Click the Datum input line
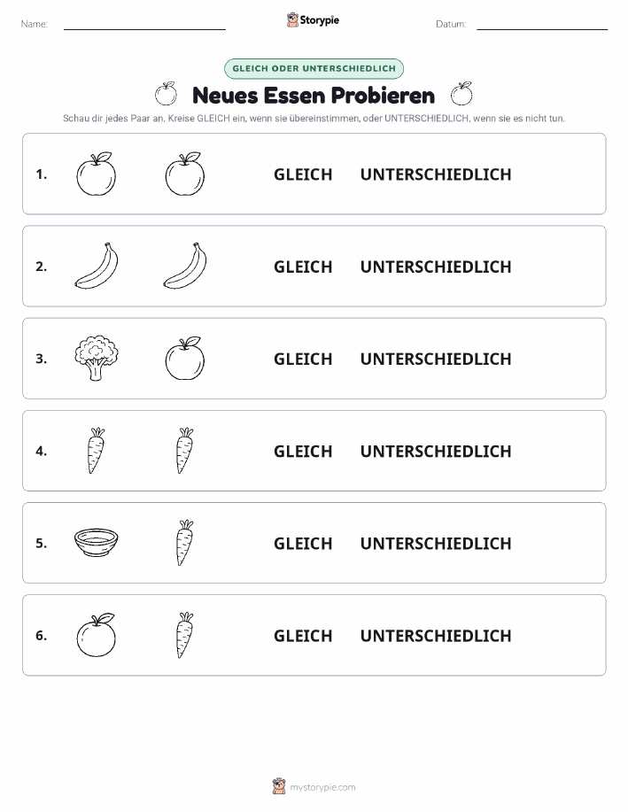628x812 pixels. coord(542,26)
